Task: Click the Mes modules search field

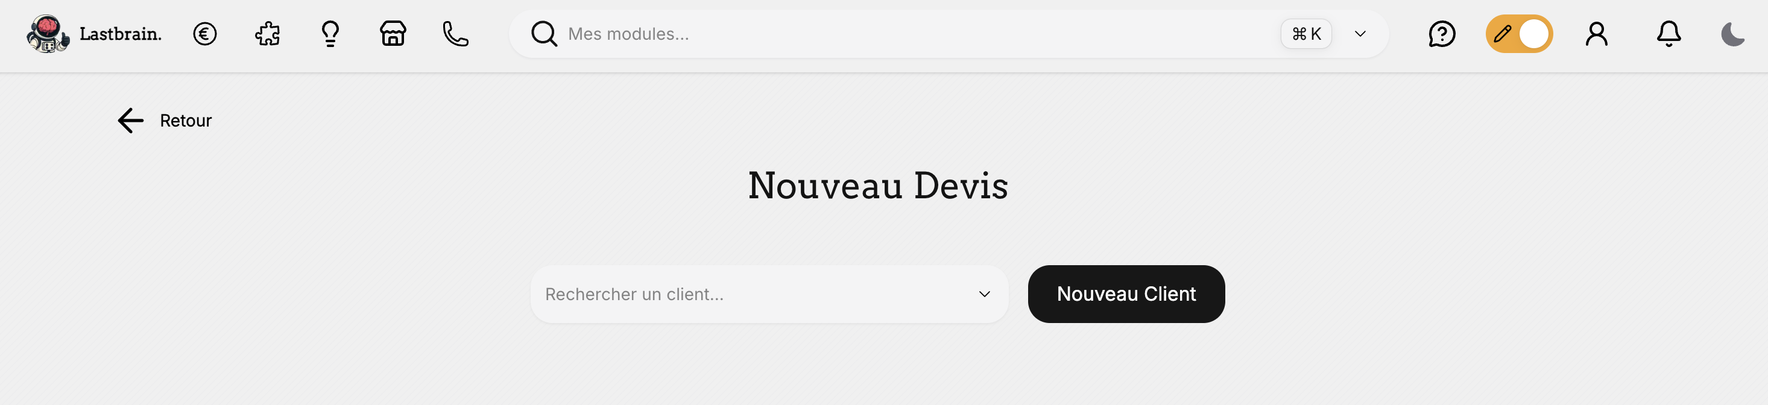Action: pyautogui.click(x=892, y=34)
